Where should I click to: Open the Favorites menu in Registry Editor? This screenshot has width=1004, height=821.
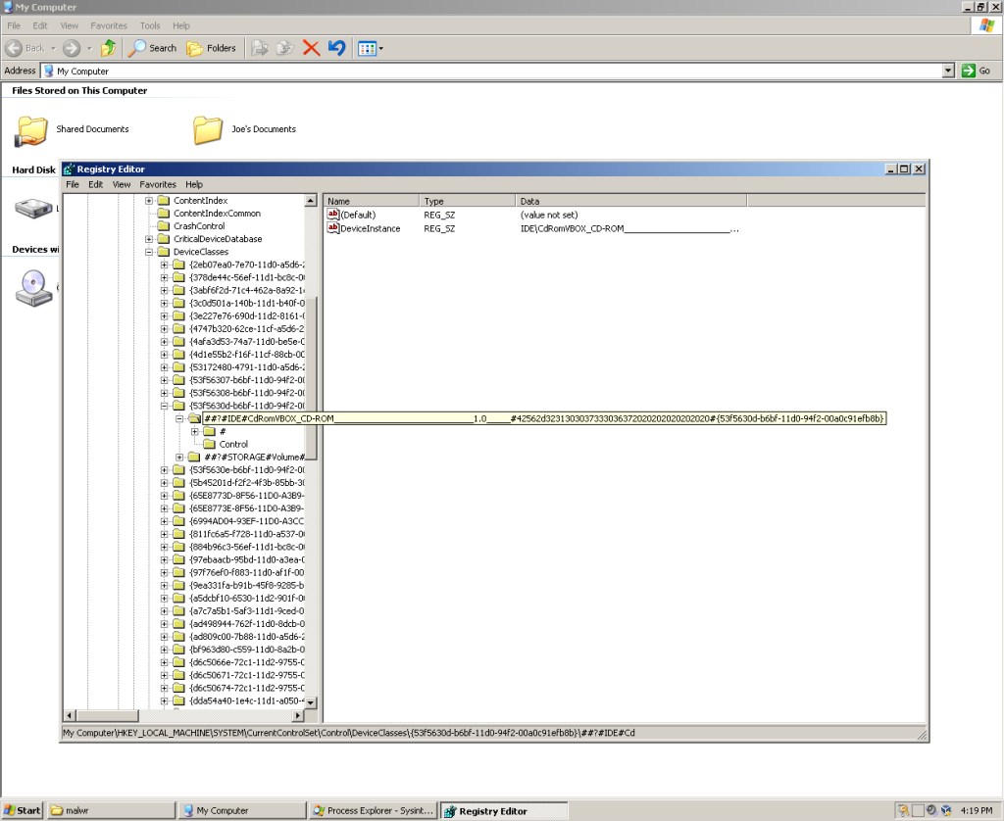coord(157,184)
